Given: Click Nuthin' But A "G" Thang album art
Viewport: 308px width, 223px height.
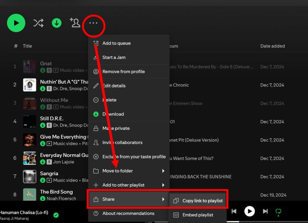Looking at the screenshot, I should pos(29,85).
